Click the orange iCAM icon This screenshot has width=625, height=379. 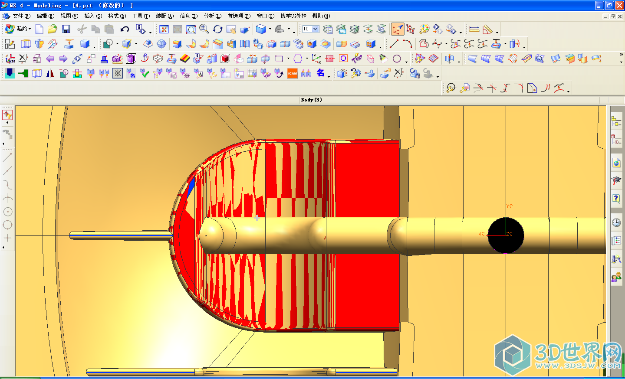coord(293,73)
